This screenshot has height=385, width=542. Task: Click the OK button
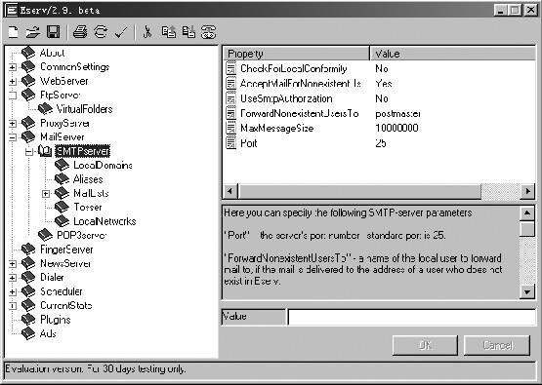pos(425,345)
